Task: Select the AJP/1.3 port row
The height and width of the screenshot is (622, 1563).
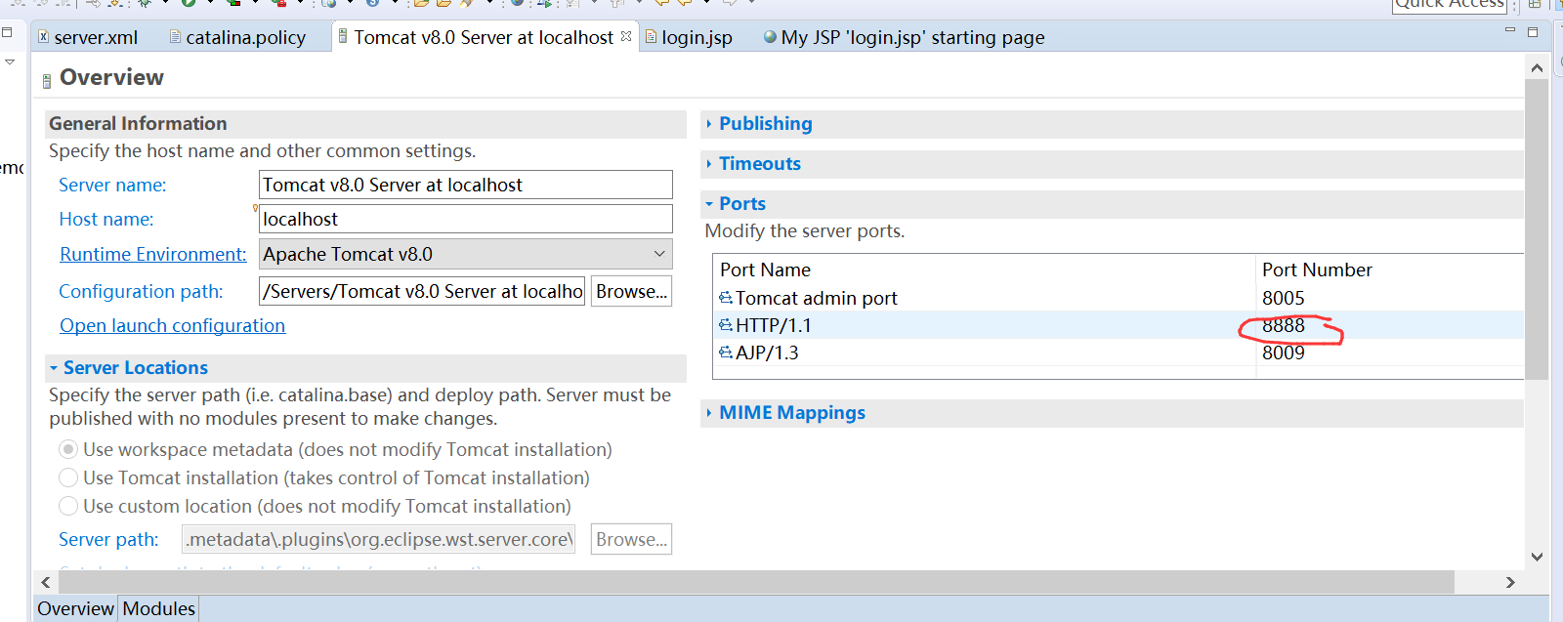Action: point(1119,352)
